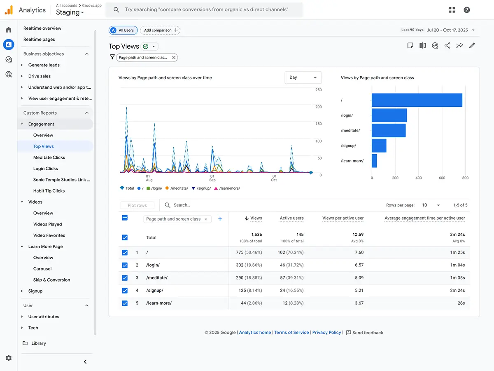The image size is (494, 371).
Task: Click the Help question mark icon
Action: (x=467, y=10)
